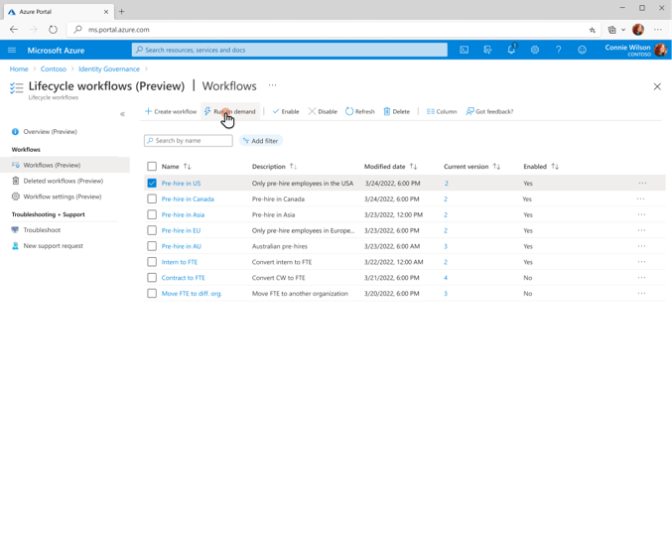This screenshot has width=672, height=536.
Task: Collapse the left navigation pane chevron
Action: [123, 114]
